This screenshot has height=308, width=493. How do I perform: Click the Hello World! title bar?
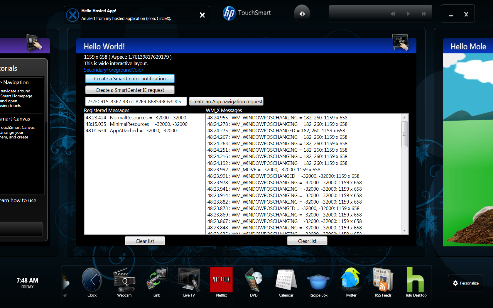[x=246, y=46]
